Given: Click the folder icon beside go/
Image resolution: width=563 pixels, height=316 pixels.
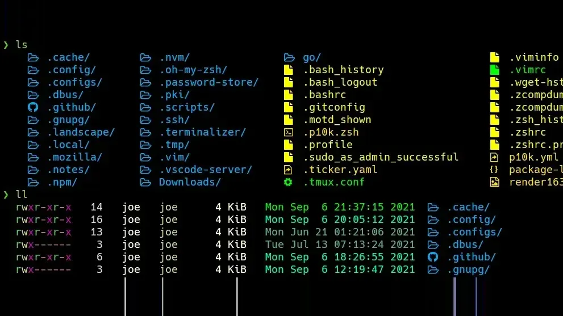Looking at the screenshot, I should tap(289, 57).
